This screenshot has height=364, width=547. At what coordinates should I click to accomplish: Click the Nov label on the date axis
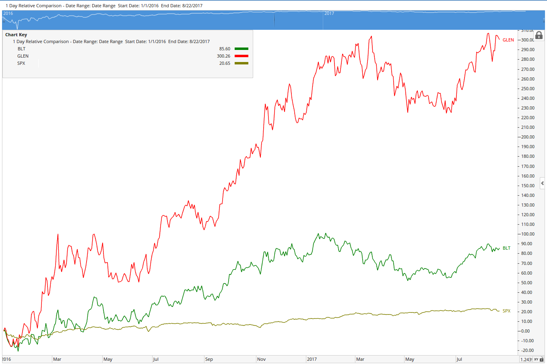pos(261,359)
